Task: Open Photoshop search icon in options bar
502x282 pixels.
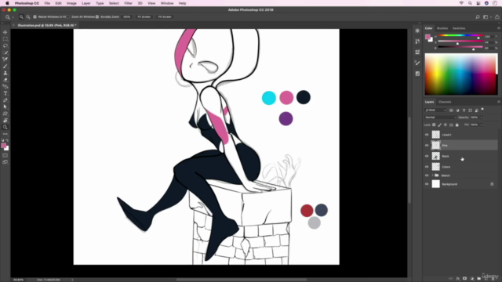Action: [478, 17]
